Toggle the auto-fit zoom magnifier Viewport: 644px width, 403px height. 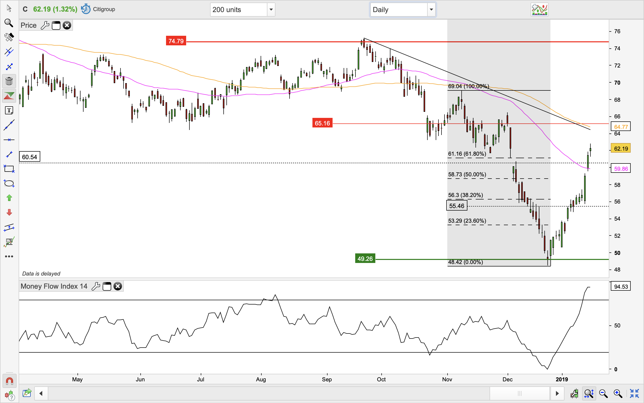point(589,393)
